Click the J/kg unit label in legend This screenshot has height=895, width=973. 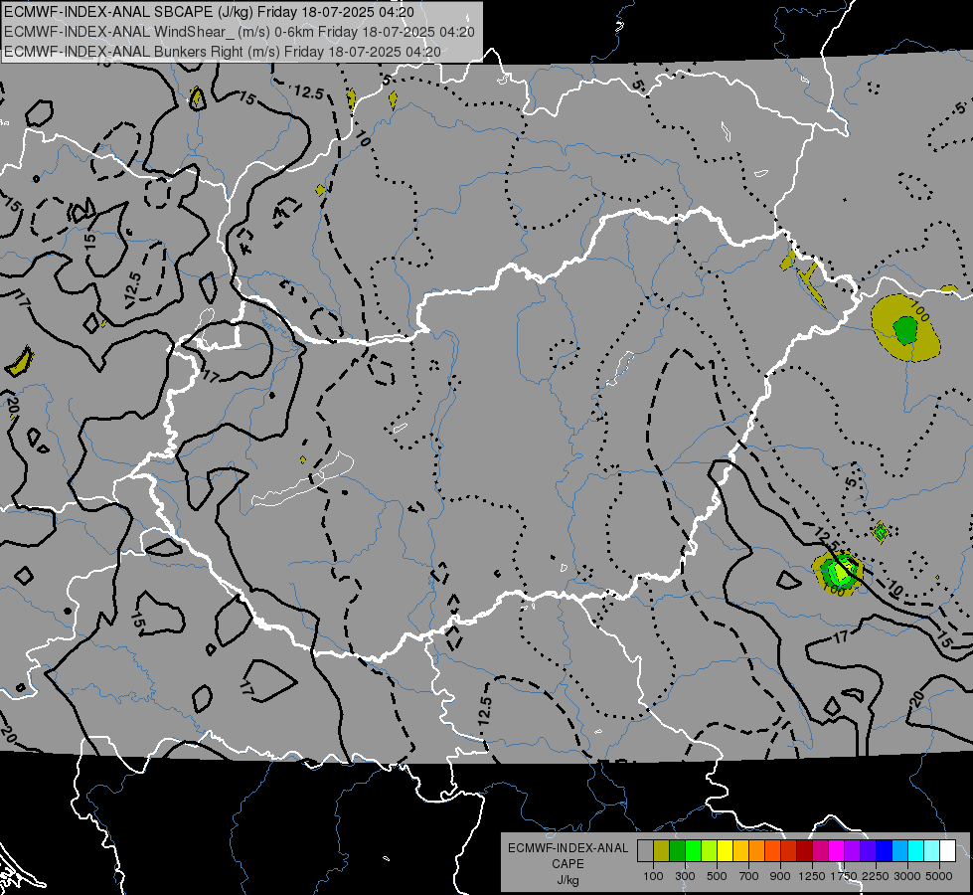(x=568, y=880)
